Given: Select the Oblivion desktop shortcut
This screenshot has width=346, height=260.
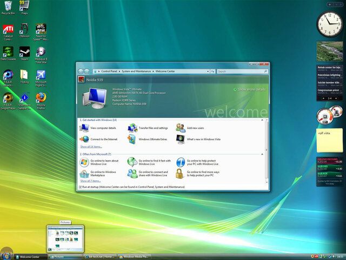Looking at the screenshot, I should [x=24, y=31].
